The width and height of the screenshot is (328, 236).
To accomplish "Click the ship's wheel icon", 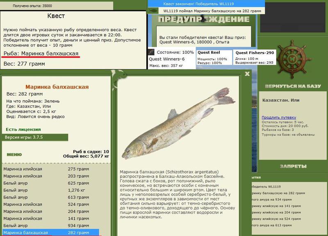I will (x=292, y=59).
